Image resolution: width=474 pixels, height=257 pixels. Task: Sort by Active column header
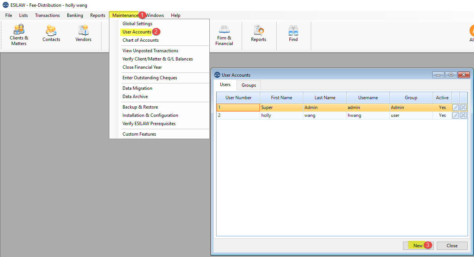click(x=442, y=98)
